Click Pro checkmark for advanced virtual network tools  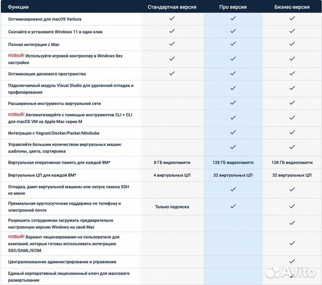232,102
